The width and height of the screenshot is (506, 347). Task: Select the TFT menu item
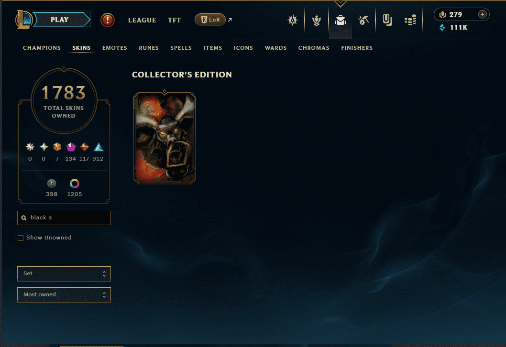[174, 20]
